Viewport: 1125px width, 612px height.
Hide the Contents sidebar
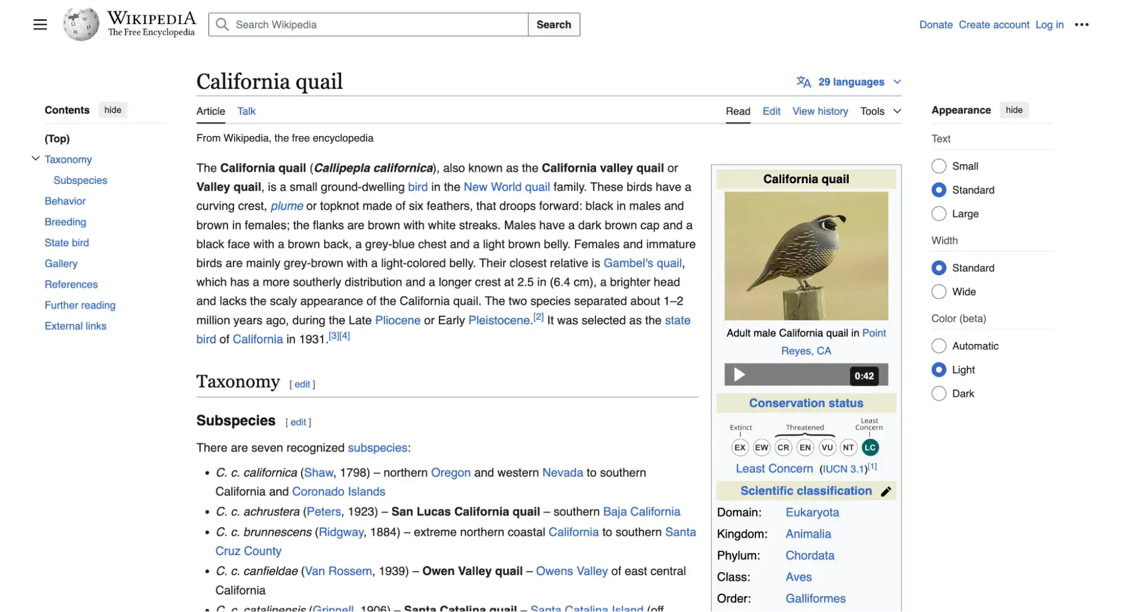pos(113,110)
